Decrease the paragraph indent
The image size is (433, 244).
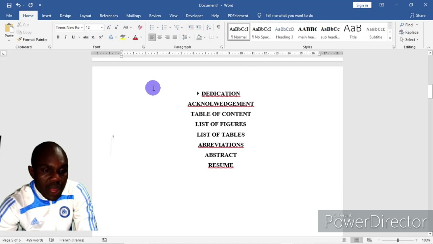(x=191, y=27)
